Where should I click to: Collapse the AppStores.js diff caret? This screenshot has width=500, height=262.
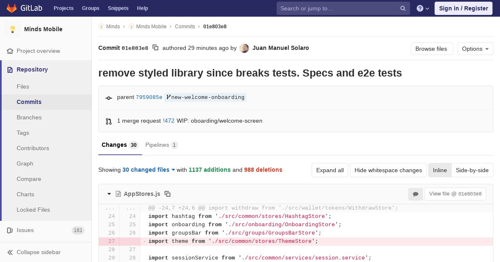click(x=109, y=194)
